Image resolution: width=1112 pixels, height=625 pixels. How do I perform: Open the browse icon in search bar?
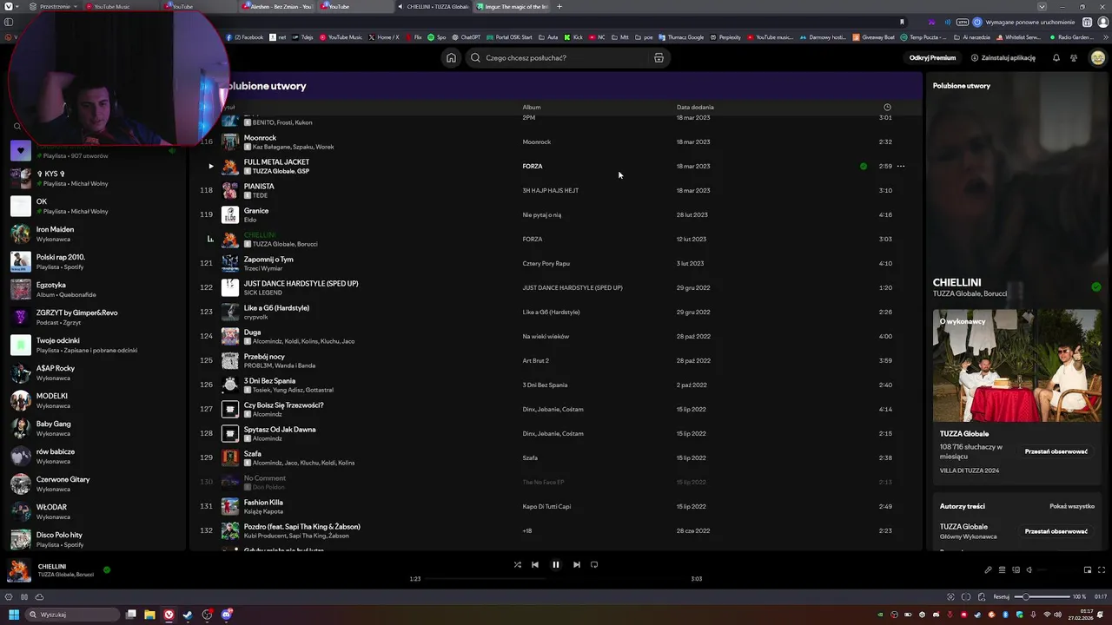[x=659, y=58]
